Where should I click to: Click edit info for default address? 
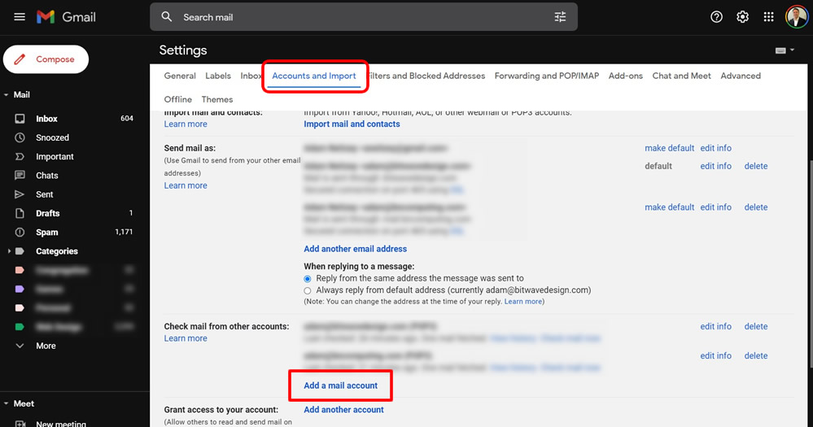(x=715, y=167)
